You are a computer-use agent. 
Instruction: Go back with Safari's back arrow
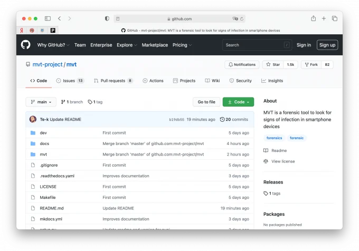[x=60, y=18]
